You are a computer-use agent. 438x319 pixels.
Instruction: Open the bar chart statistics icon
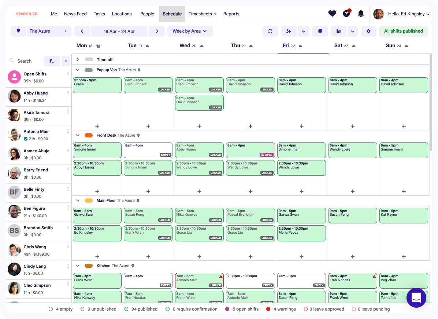[338, 31]
